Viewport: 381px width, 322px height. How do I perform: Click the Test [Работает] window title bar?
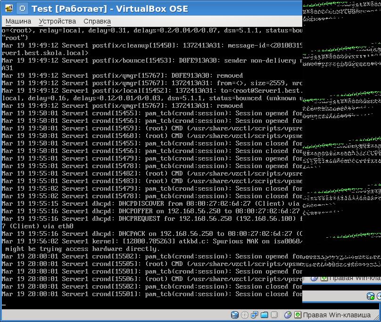141,8
